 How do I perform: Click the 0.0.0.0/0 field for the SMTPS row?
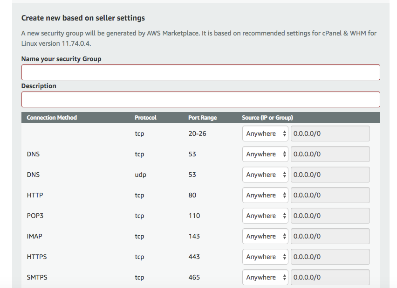coord(330,277)
